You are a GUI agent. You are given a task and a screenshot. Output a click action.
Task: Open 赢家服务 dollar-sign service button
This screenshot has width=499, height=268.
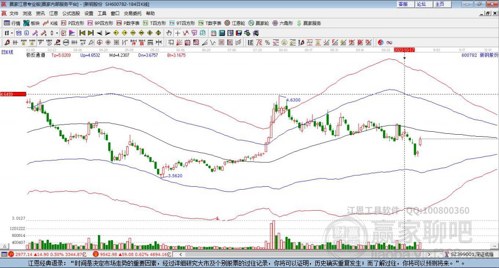pyautogui.click(x=308, y=23)
